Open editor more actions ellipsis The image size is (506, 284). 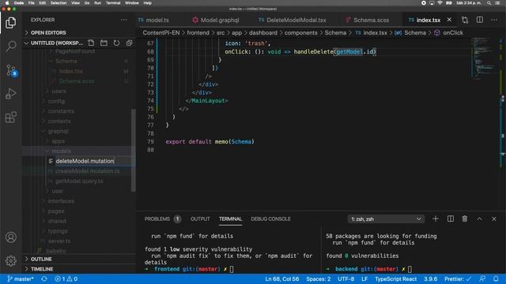tap(494, 20)
